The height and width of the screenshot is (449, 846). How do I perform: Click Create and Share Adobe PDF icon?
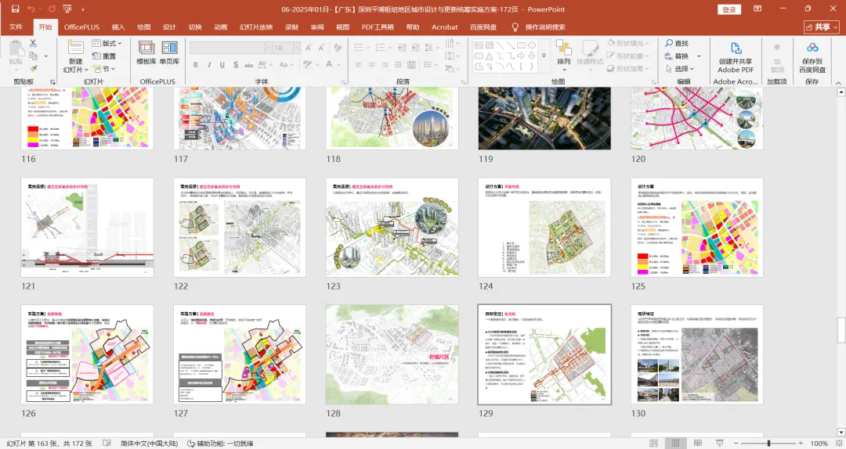point(736,58)
